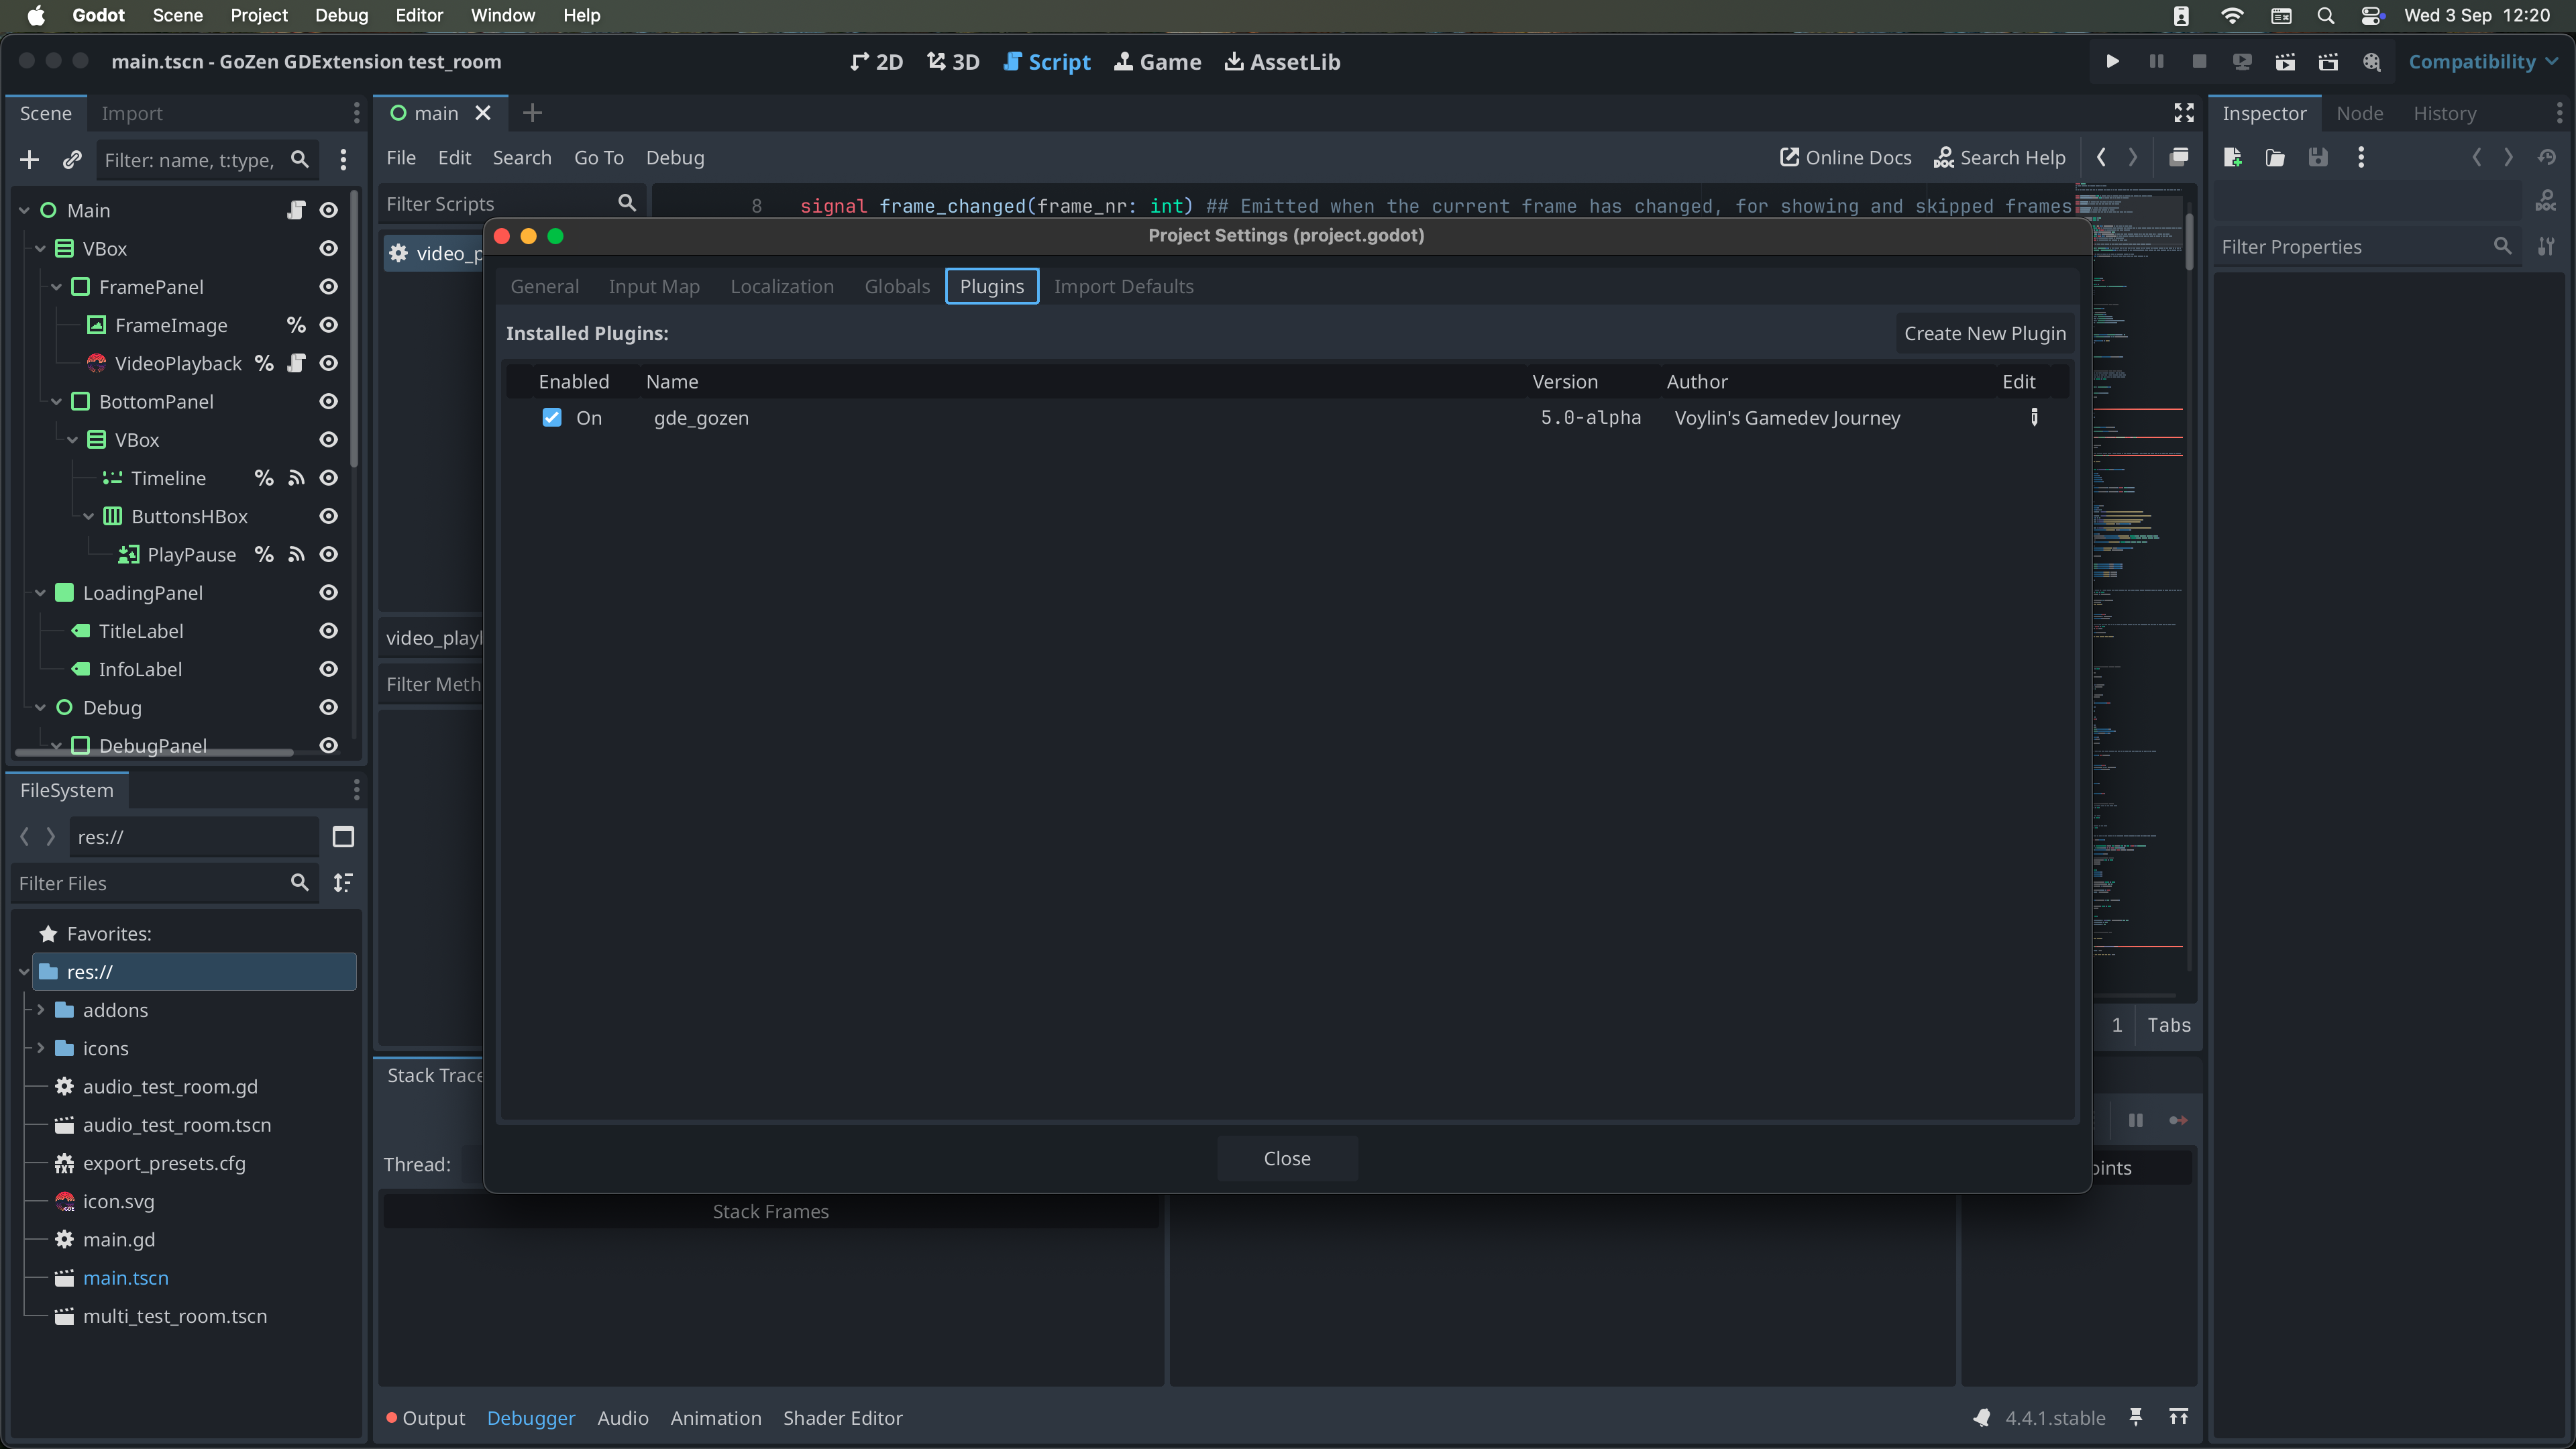
Task: Click Create New Plugin button
Action: [1984, 334]
